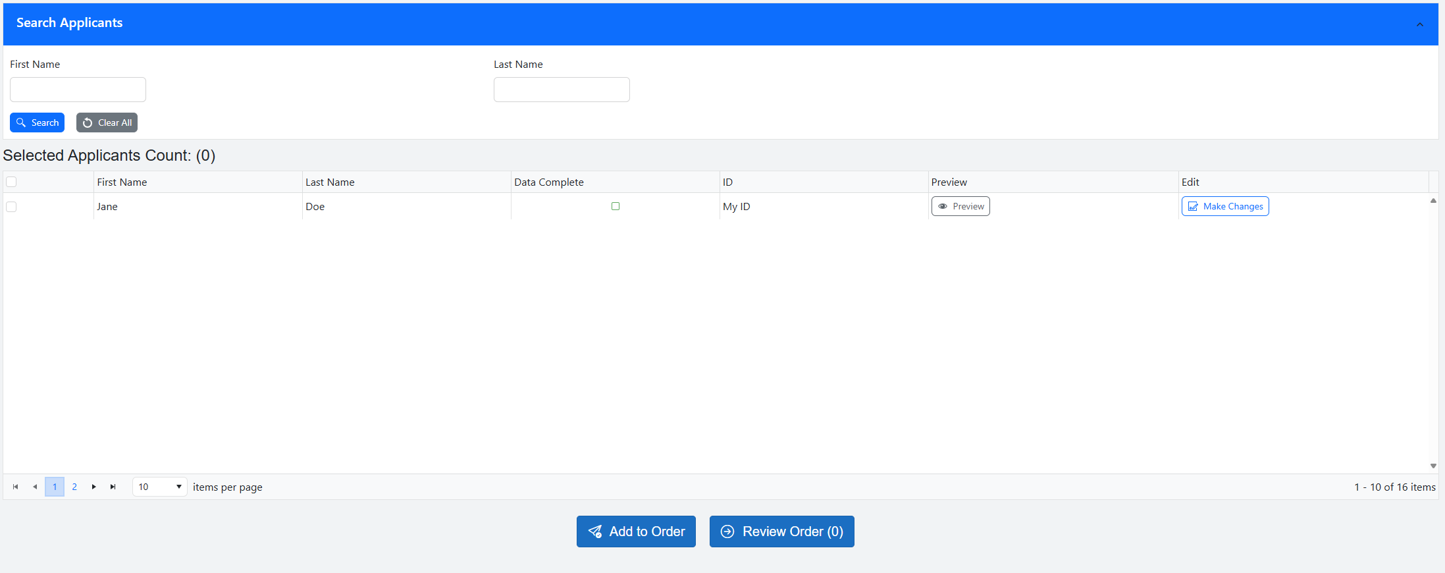The image size is (1445, 573).
Task: Go to the first page of results
Action: point(15,487)
